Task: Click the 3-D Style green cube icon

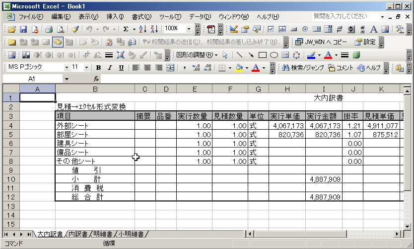Action: (x=356, y=55)
